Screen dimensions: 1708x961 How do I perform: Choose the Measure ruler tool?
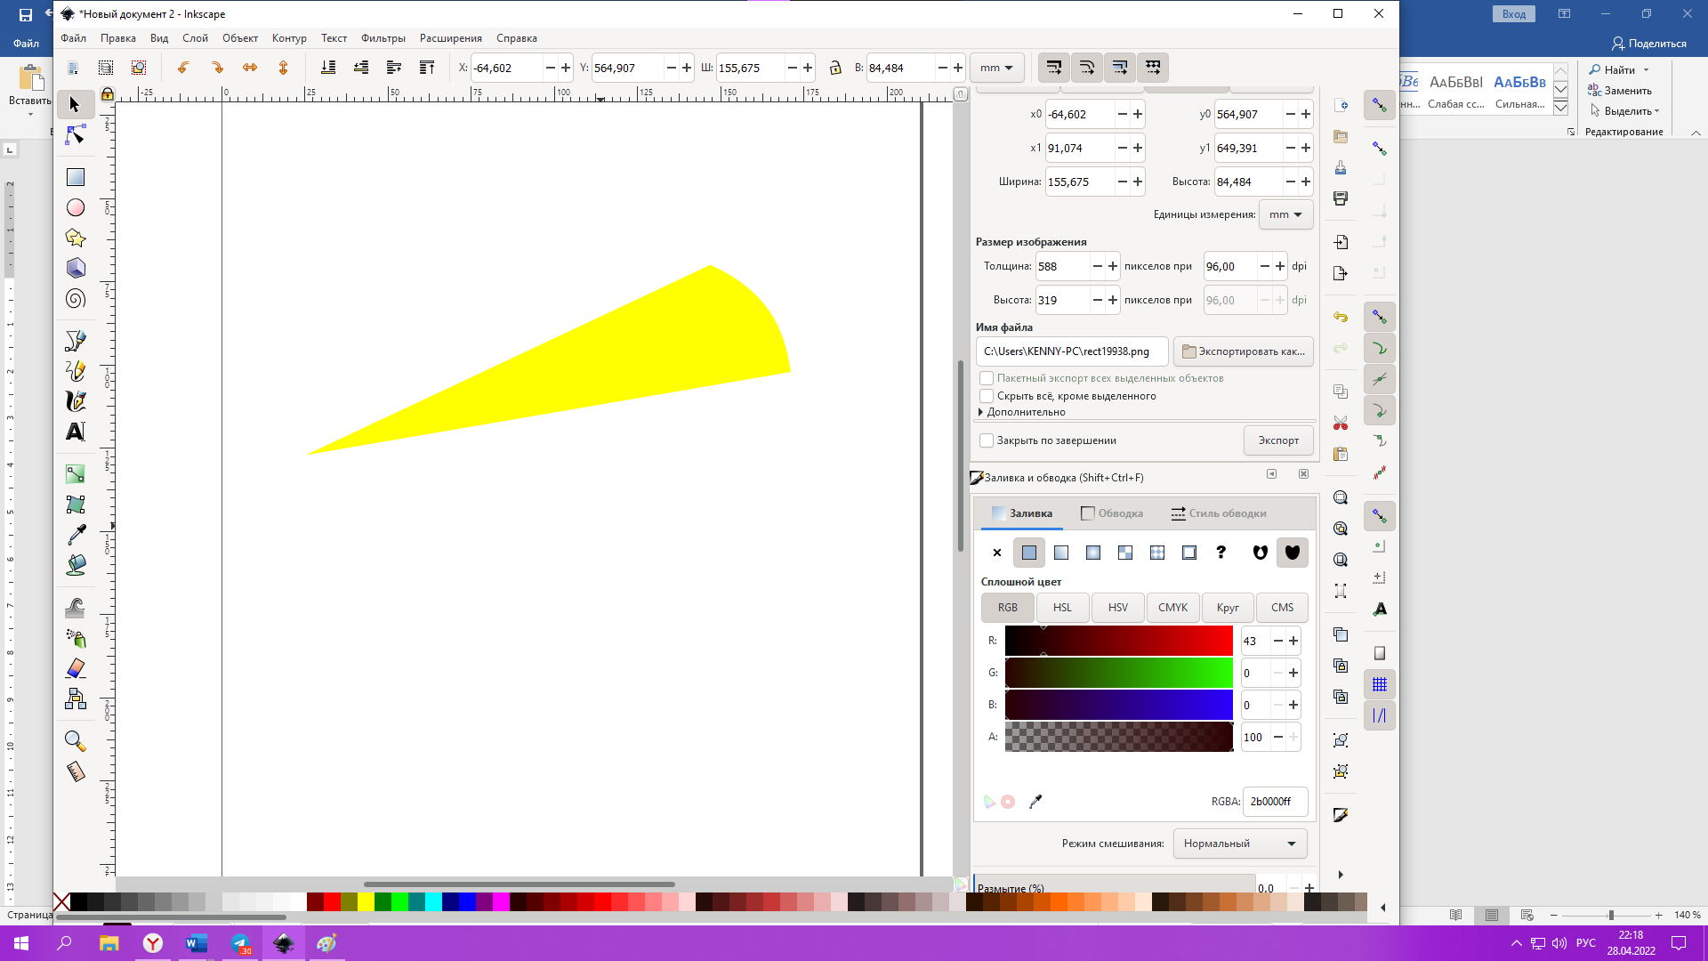click(x=75, y=771)
